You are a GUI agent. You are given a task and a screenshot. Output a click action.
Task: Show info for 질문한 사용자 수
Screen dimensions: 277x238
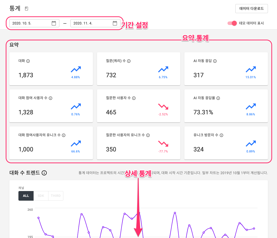(134, 98)
